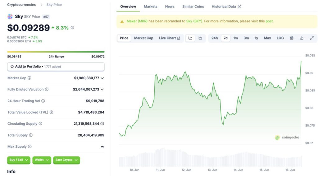Screen dimensions: 318x176
Task: Click the download chart data icon
Action: 302,38
